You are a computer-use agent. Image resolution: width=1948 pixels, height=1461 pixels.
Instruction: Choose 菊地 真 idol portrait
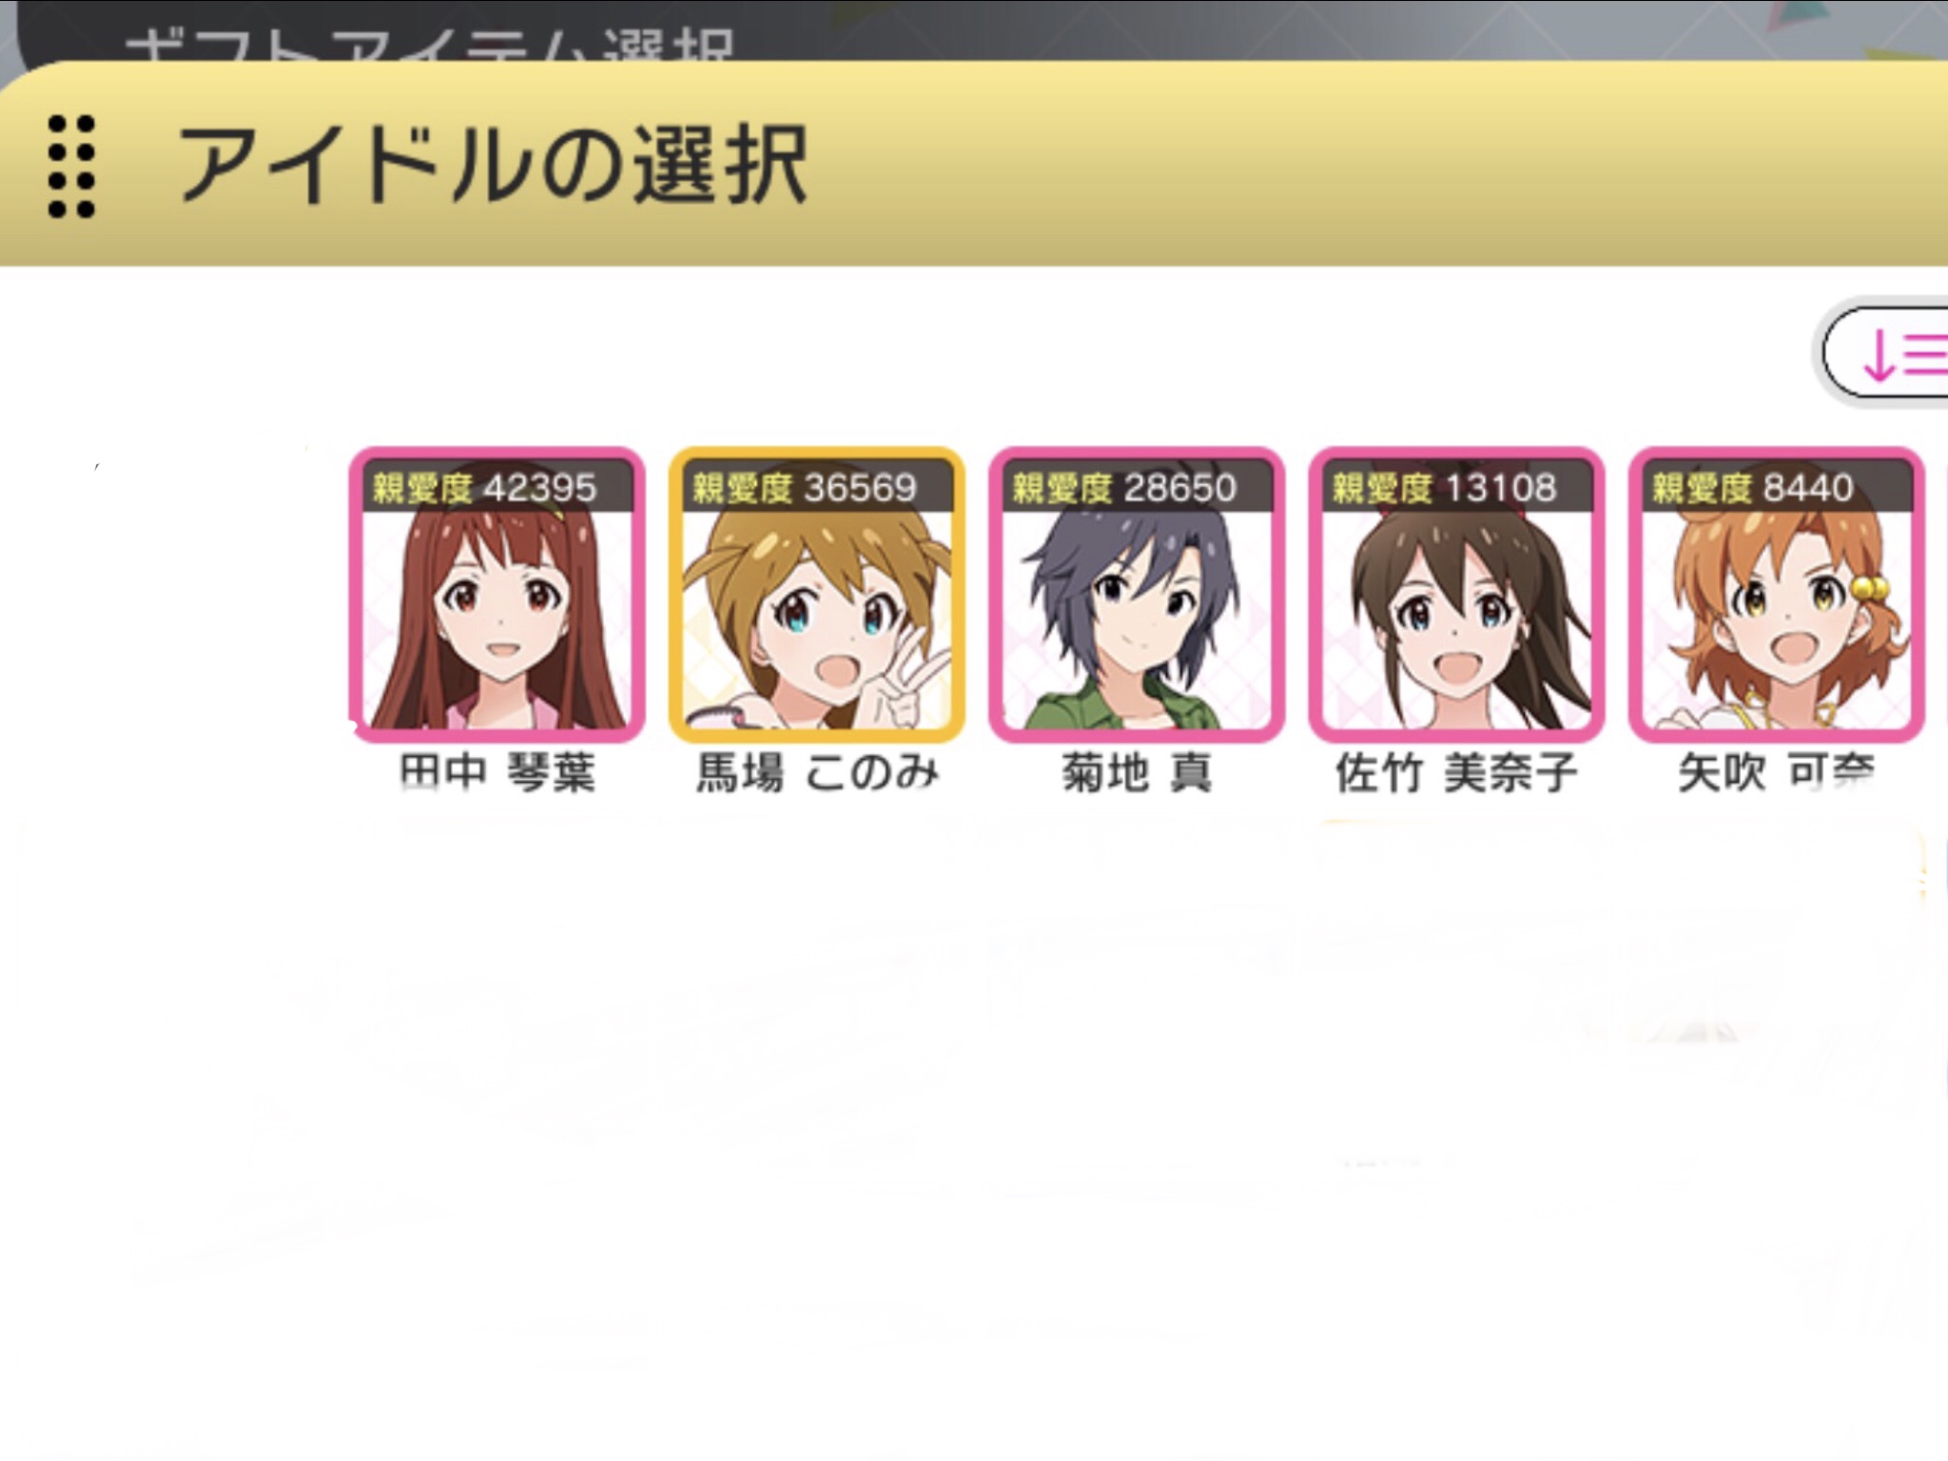(x=1137, y=594)
